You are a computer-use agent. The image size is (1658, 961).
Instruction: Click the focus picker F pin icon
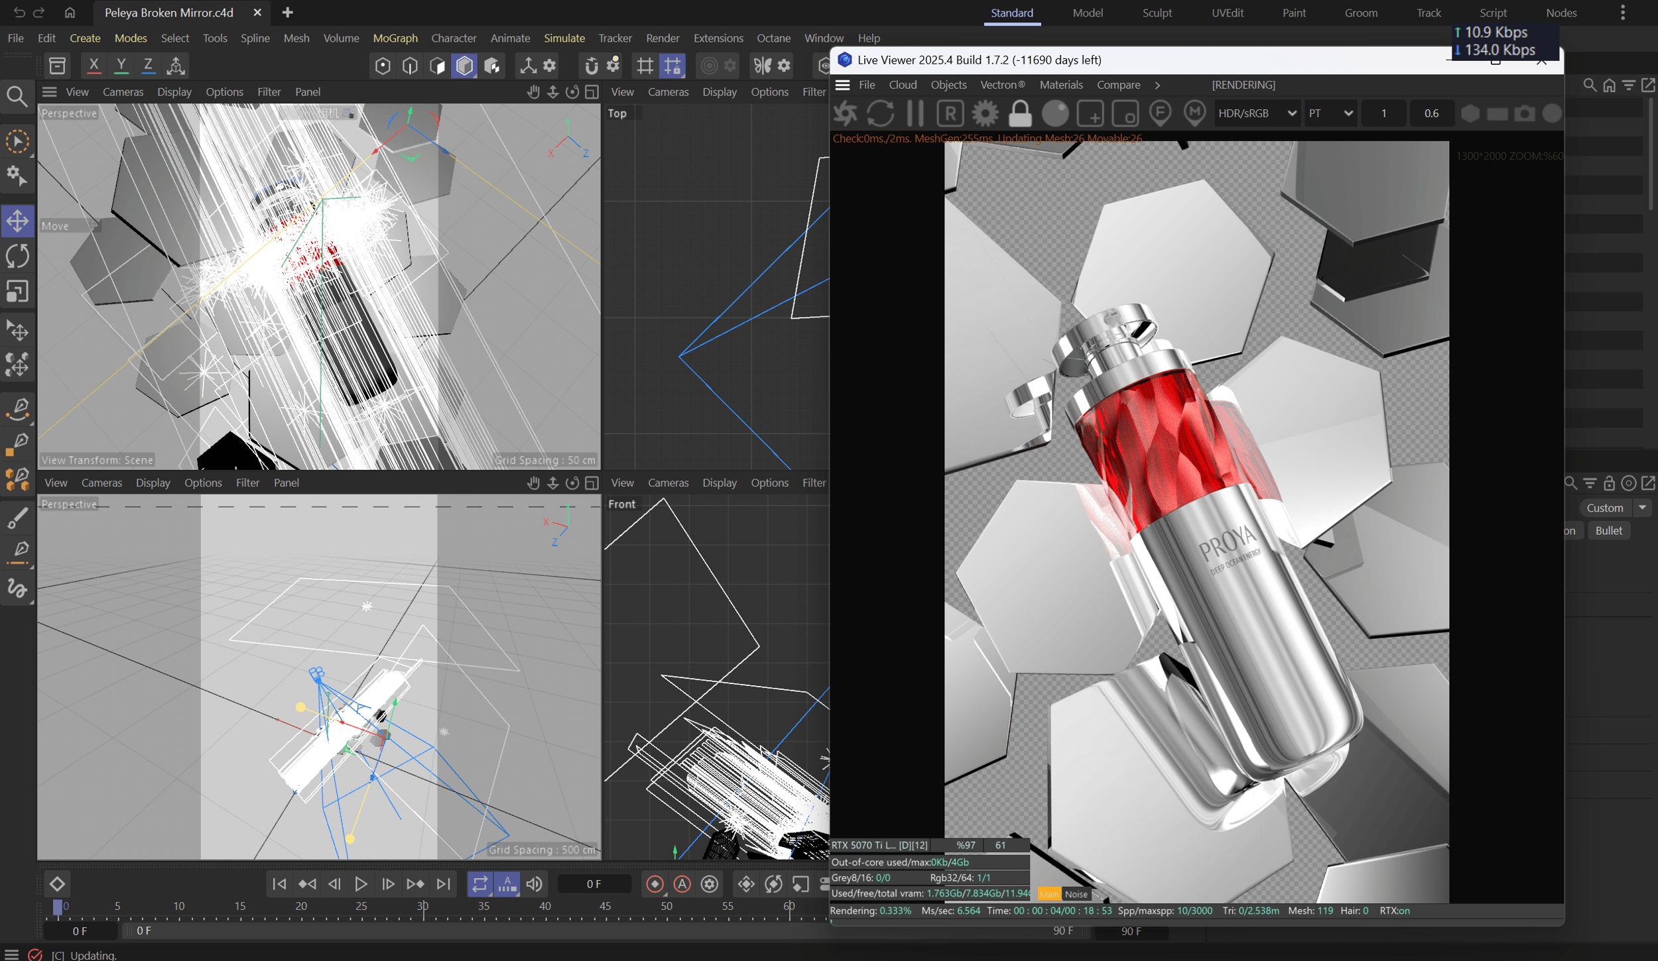click(x=1160, y=113)
